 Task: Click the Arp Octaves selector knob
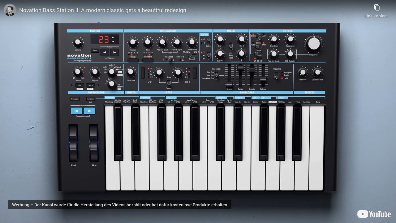point(112,84)
